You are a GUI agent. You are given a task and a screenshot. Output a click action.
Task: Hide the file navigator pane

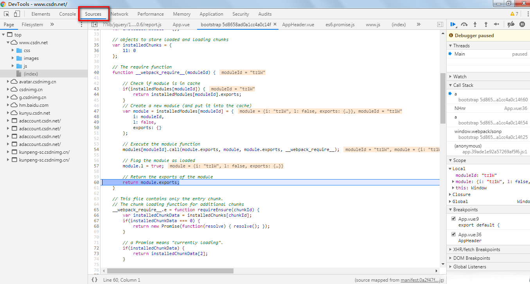pos(94,24)
